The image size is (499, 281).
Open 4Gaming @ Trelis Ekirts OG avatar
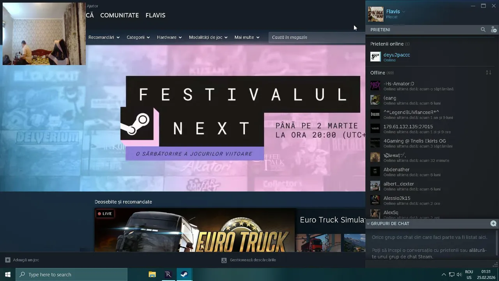point(375,143)
